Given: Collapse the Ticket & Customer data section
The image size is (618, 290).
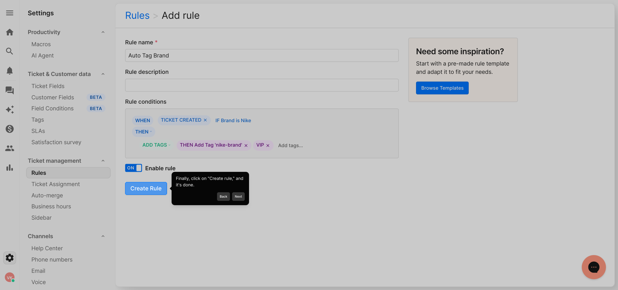Looking at the screenshot, I should [103, 74].
